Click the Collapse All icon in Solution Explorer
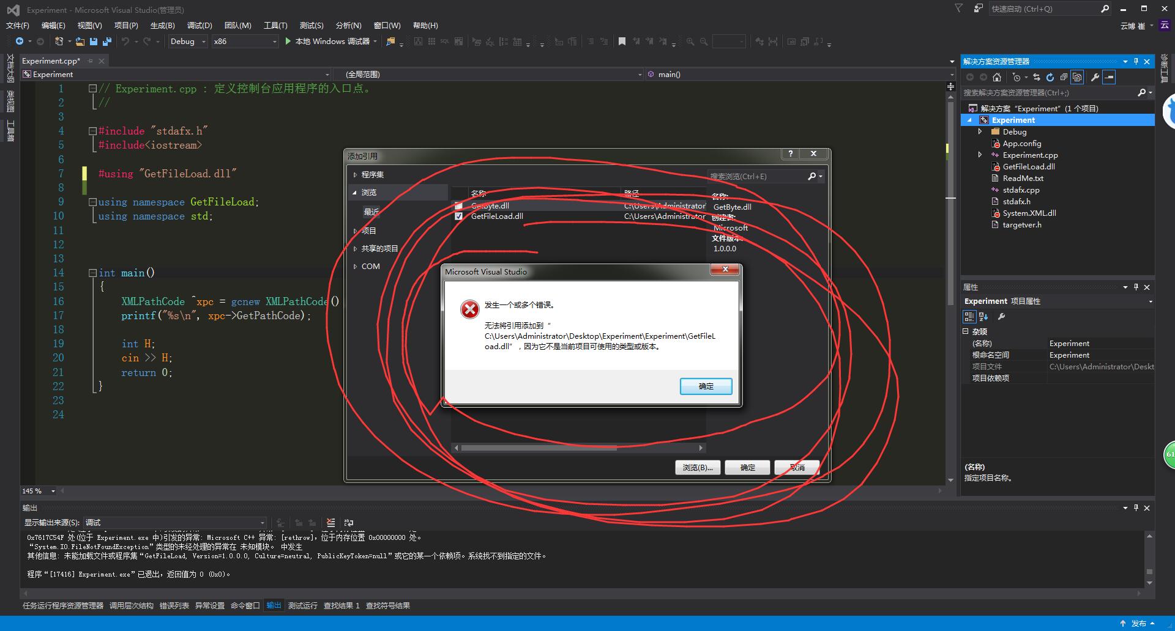 [x=1064, y=77]
